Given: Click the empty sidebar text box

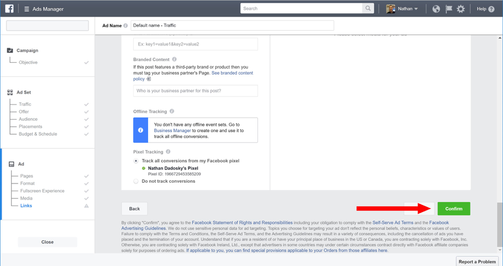Looking at the screenshot, I should coord(47,26).
